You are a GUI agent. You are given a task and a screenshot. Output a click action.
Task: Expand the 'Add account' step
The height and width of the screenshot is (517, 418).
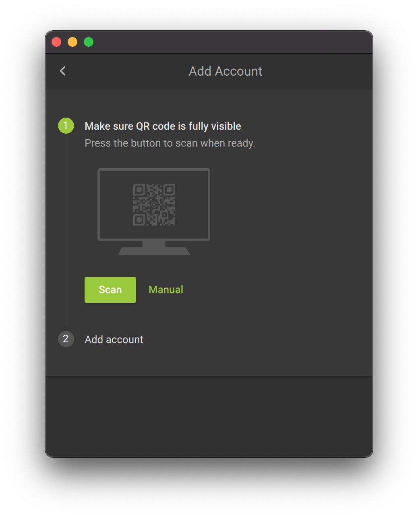click(114, 339)
